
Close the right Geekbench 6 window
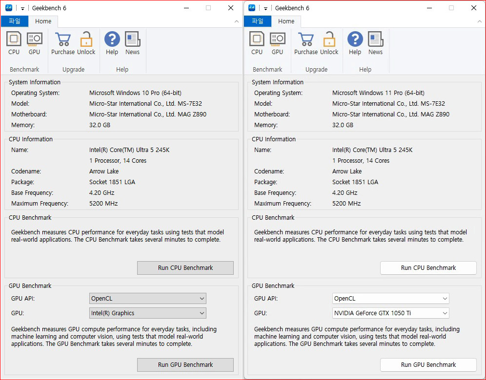pos(474,8)
